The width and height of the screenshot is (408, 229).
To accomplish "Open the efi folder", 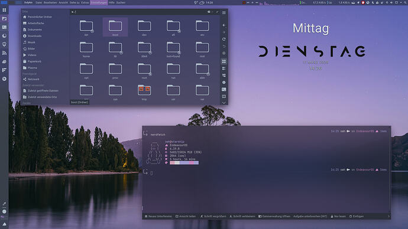I will coord(173,28).
